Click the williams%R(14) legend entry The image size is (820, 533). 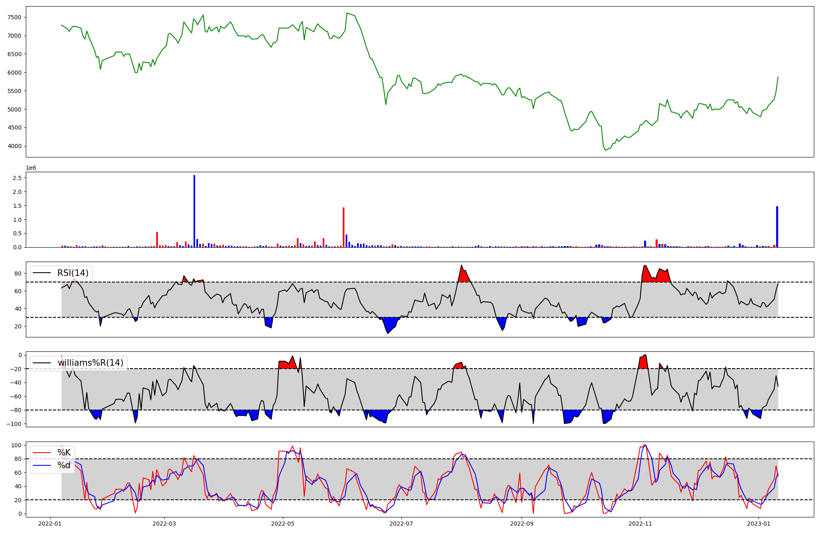coord(90,363)
